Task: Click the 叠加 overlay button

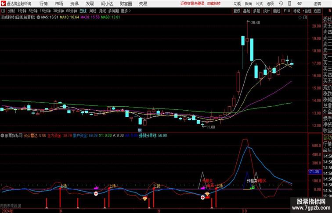Action: 247,11
